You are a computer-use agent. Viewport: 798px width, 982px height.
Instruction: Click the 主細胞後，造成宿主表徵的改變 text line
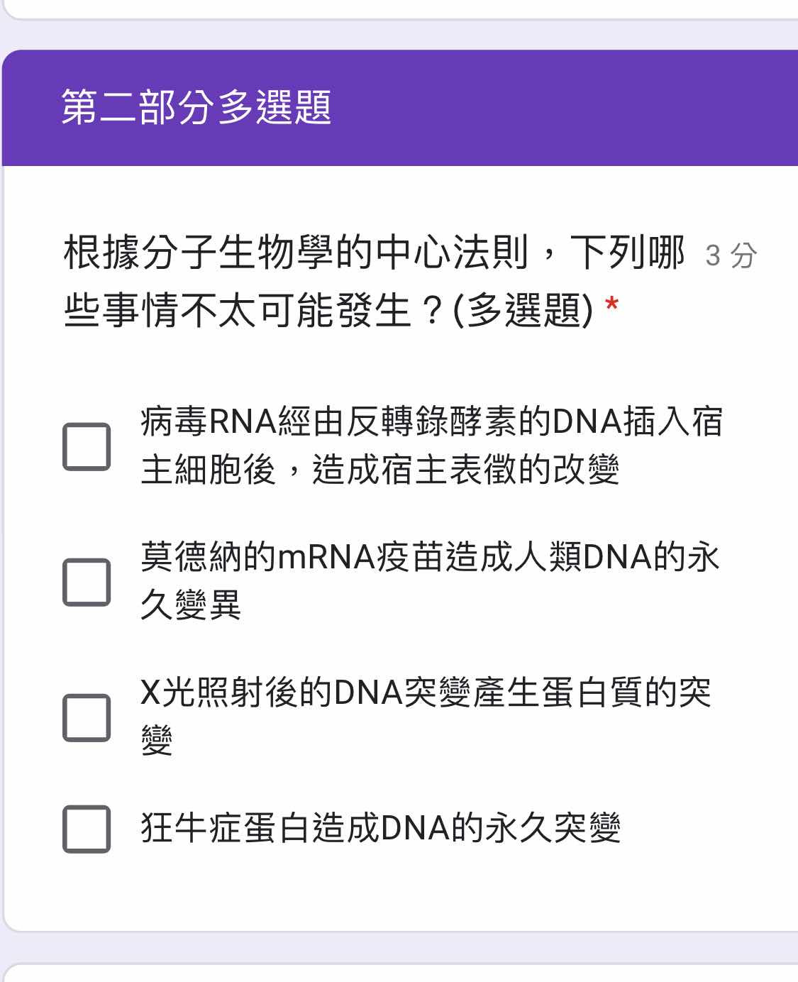pos(380,470)
